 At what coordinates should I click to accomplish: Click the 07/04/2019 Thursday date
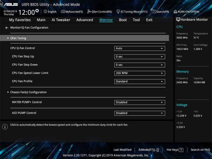tap(10, 13)
